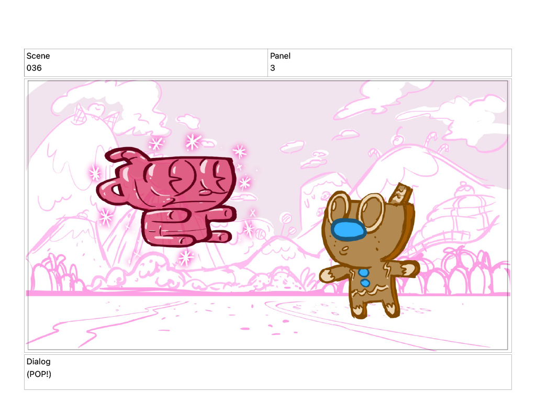
Task: Click the Scene field label
Action: pos(38,56)
